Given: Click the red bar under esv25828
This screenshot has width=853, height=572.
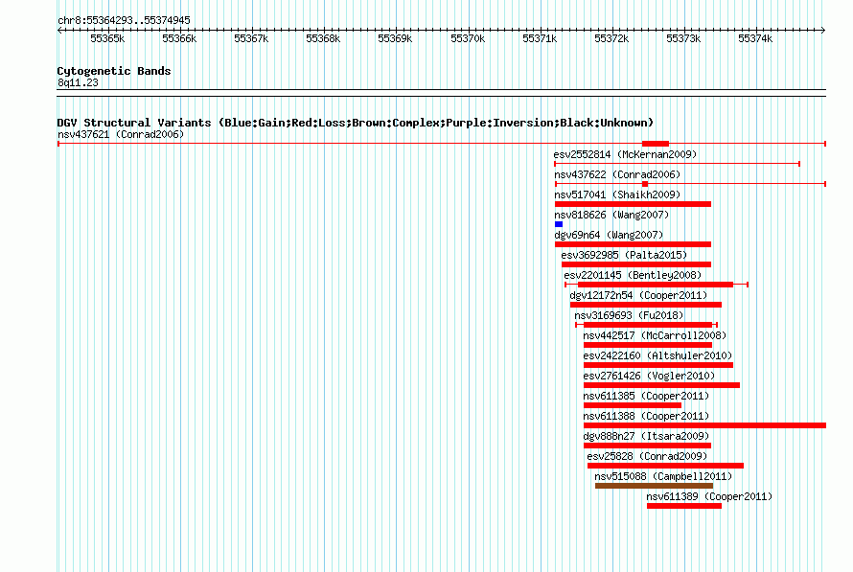Looking at the screenshot, I should (666, 466).
